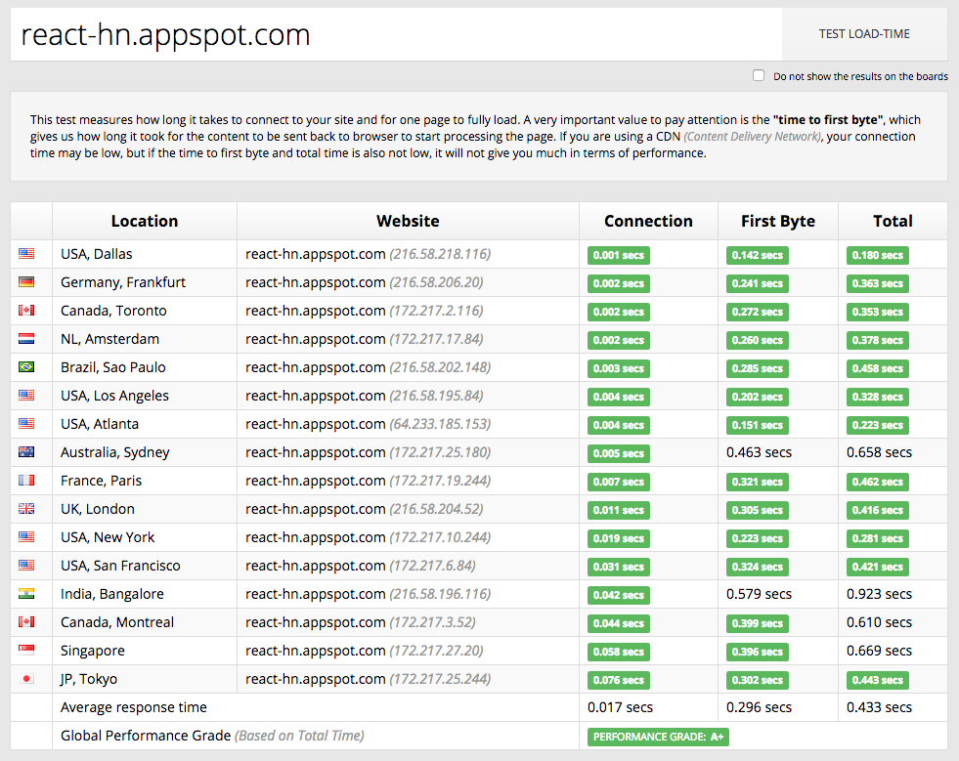Image resolution: width=959 pixels, height=761 pixels.
Task: Click the French flag icon for Paris
Action: pos(26,481)
